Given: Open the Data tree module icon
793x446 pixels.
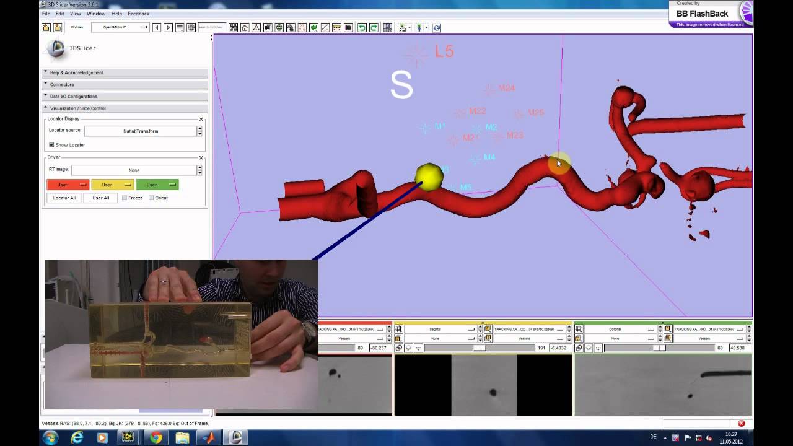Looking at the screenshot, I should click(256, 27).
